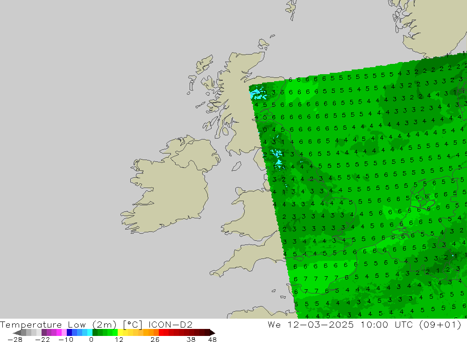This screenshot has width=467, height=342.
Task: Click the '-10' label on the legend
Action: 66,340
